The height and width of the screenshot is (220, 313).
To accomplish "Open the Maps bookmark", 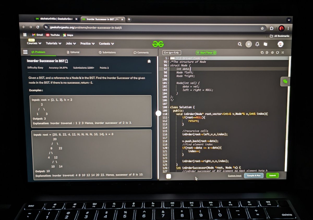I will [68, 35].
